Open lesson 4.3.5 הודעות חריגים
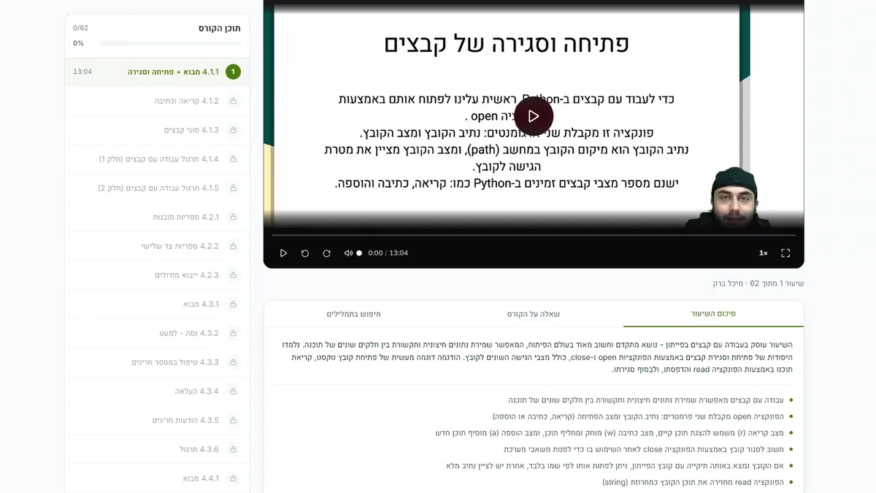The height and width of the screenshot is (493, 876). pyautogui.click(x=157, y=420)
